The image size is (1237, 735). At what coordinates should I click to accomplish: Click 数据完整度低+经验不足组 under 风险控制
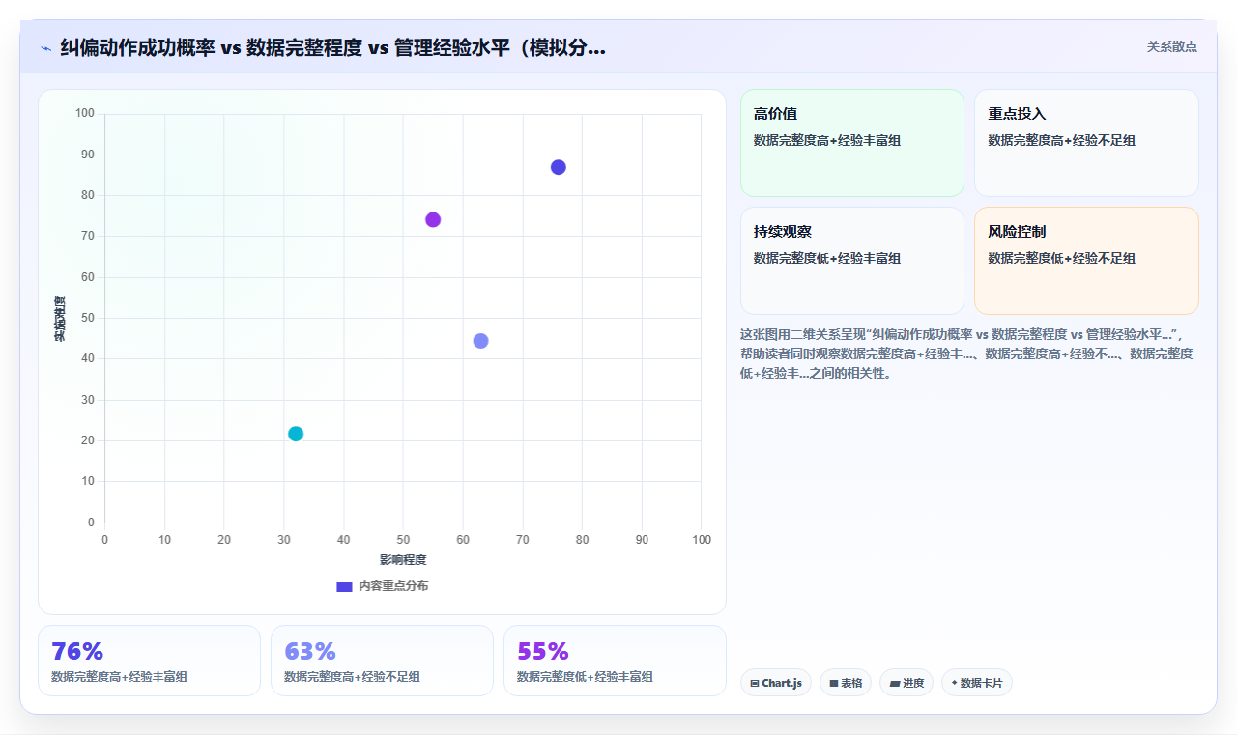[x=1062, y=259]
